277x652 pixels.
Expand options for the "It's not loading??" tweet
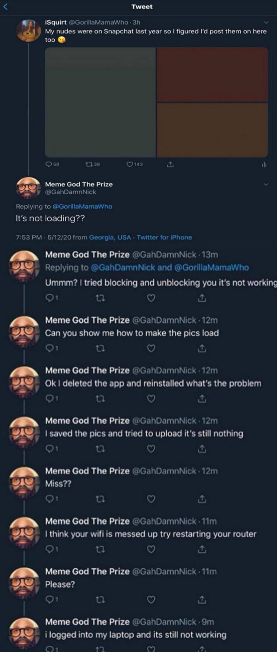pos(266,184)
